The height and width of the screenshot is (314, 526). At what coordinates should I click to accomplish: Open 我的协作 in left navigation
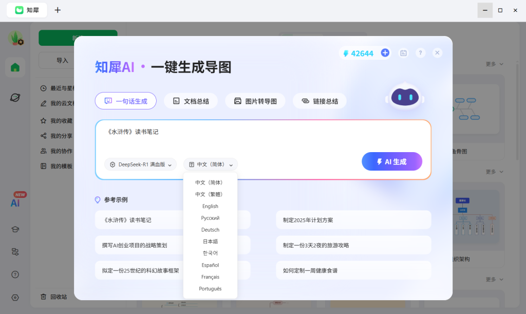click(x=57, y=151)
